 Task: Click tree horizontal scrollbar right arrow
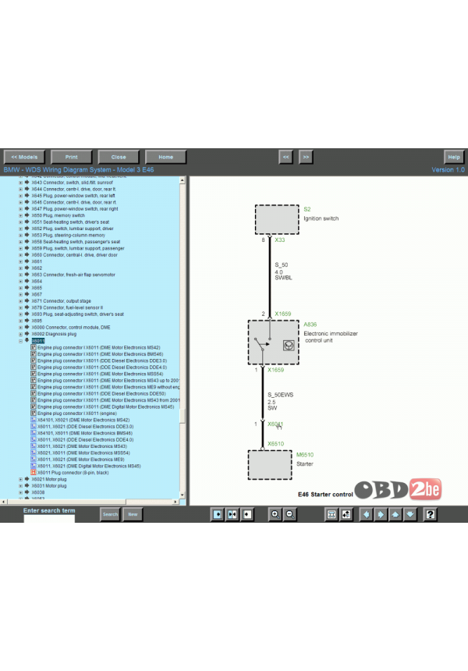coord(175,502)
